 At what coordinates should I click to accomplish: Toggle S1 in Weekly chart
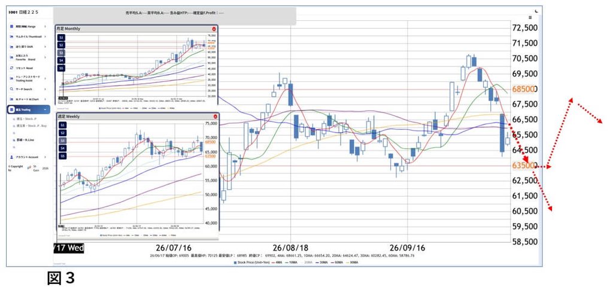(x=62, y=125)
